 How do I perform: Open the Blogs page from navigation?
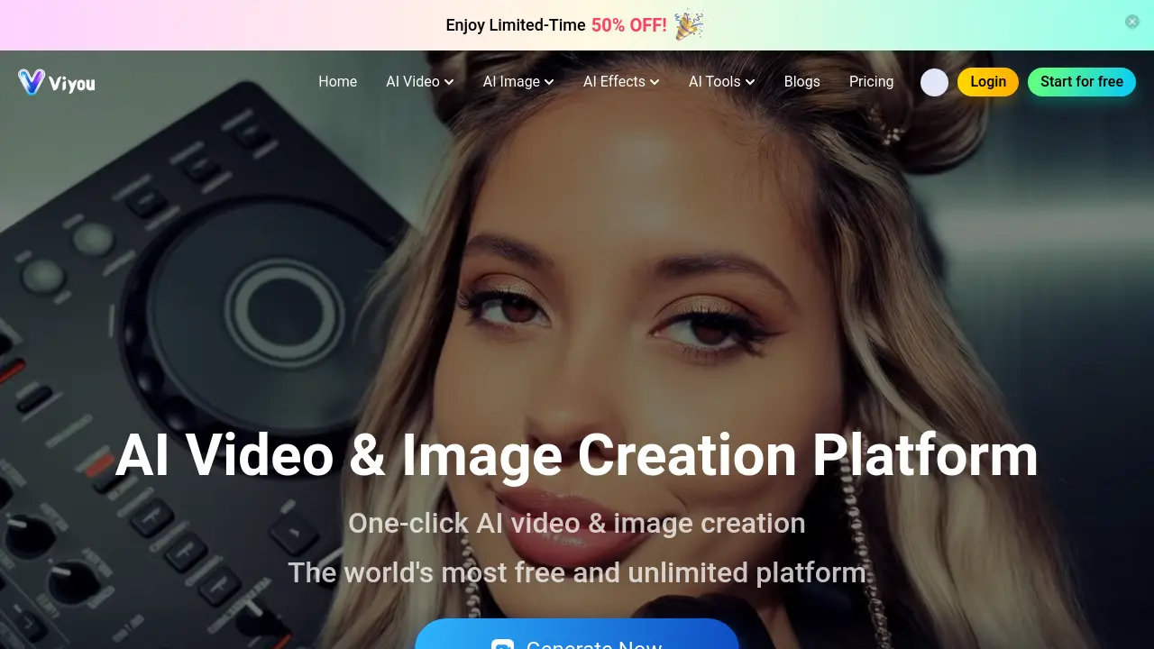click(801, 82)
